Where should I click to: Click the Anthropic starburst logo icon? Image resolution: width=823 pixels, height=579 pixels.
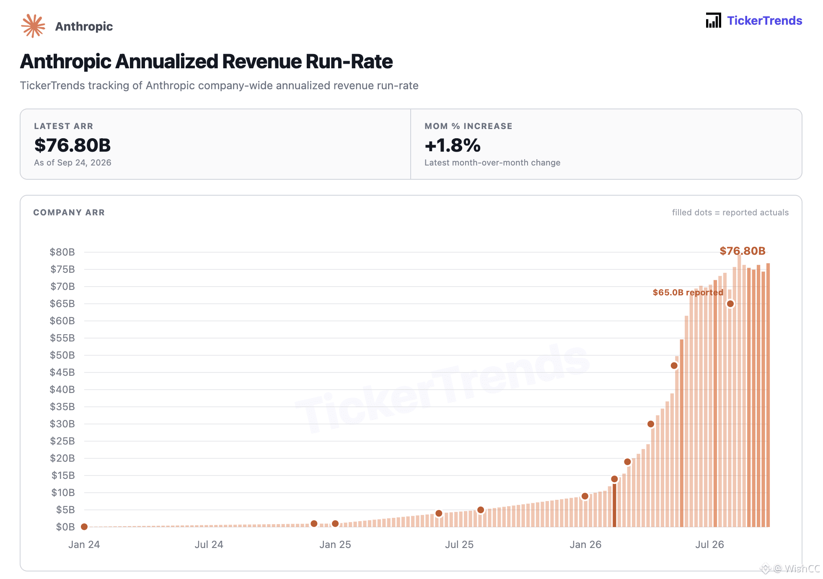33,26
